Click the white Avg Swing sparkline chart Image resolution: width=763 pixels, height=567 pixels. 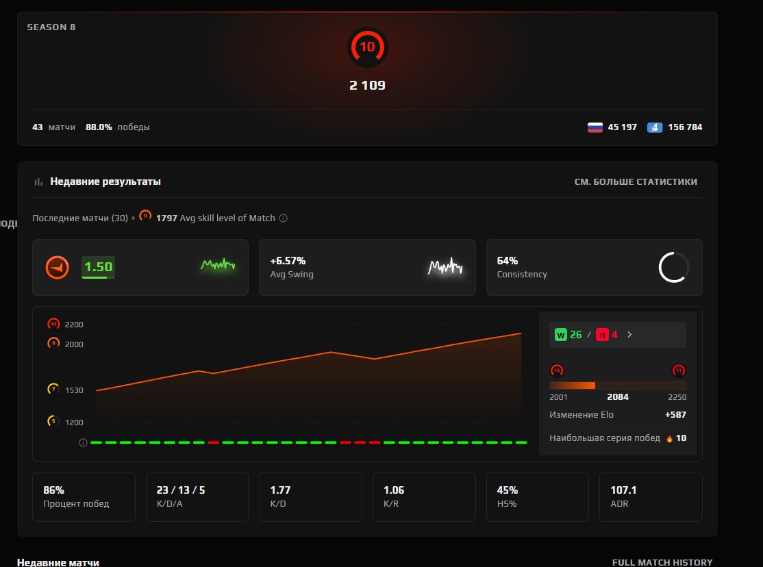click(x=445, y=266)
